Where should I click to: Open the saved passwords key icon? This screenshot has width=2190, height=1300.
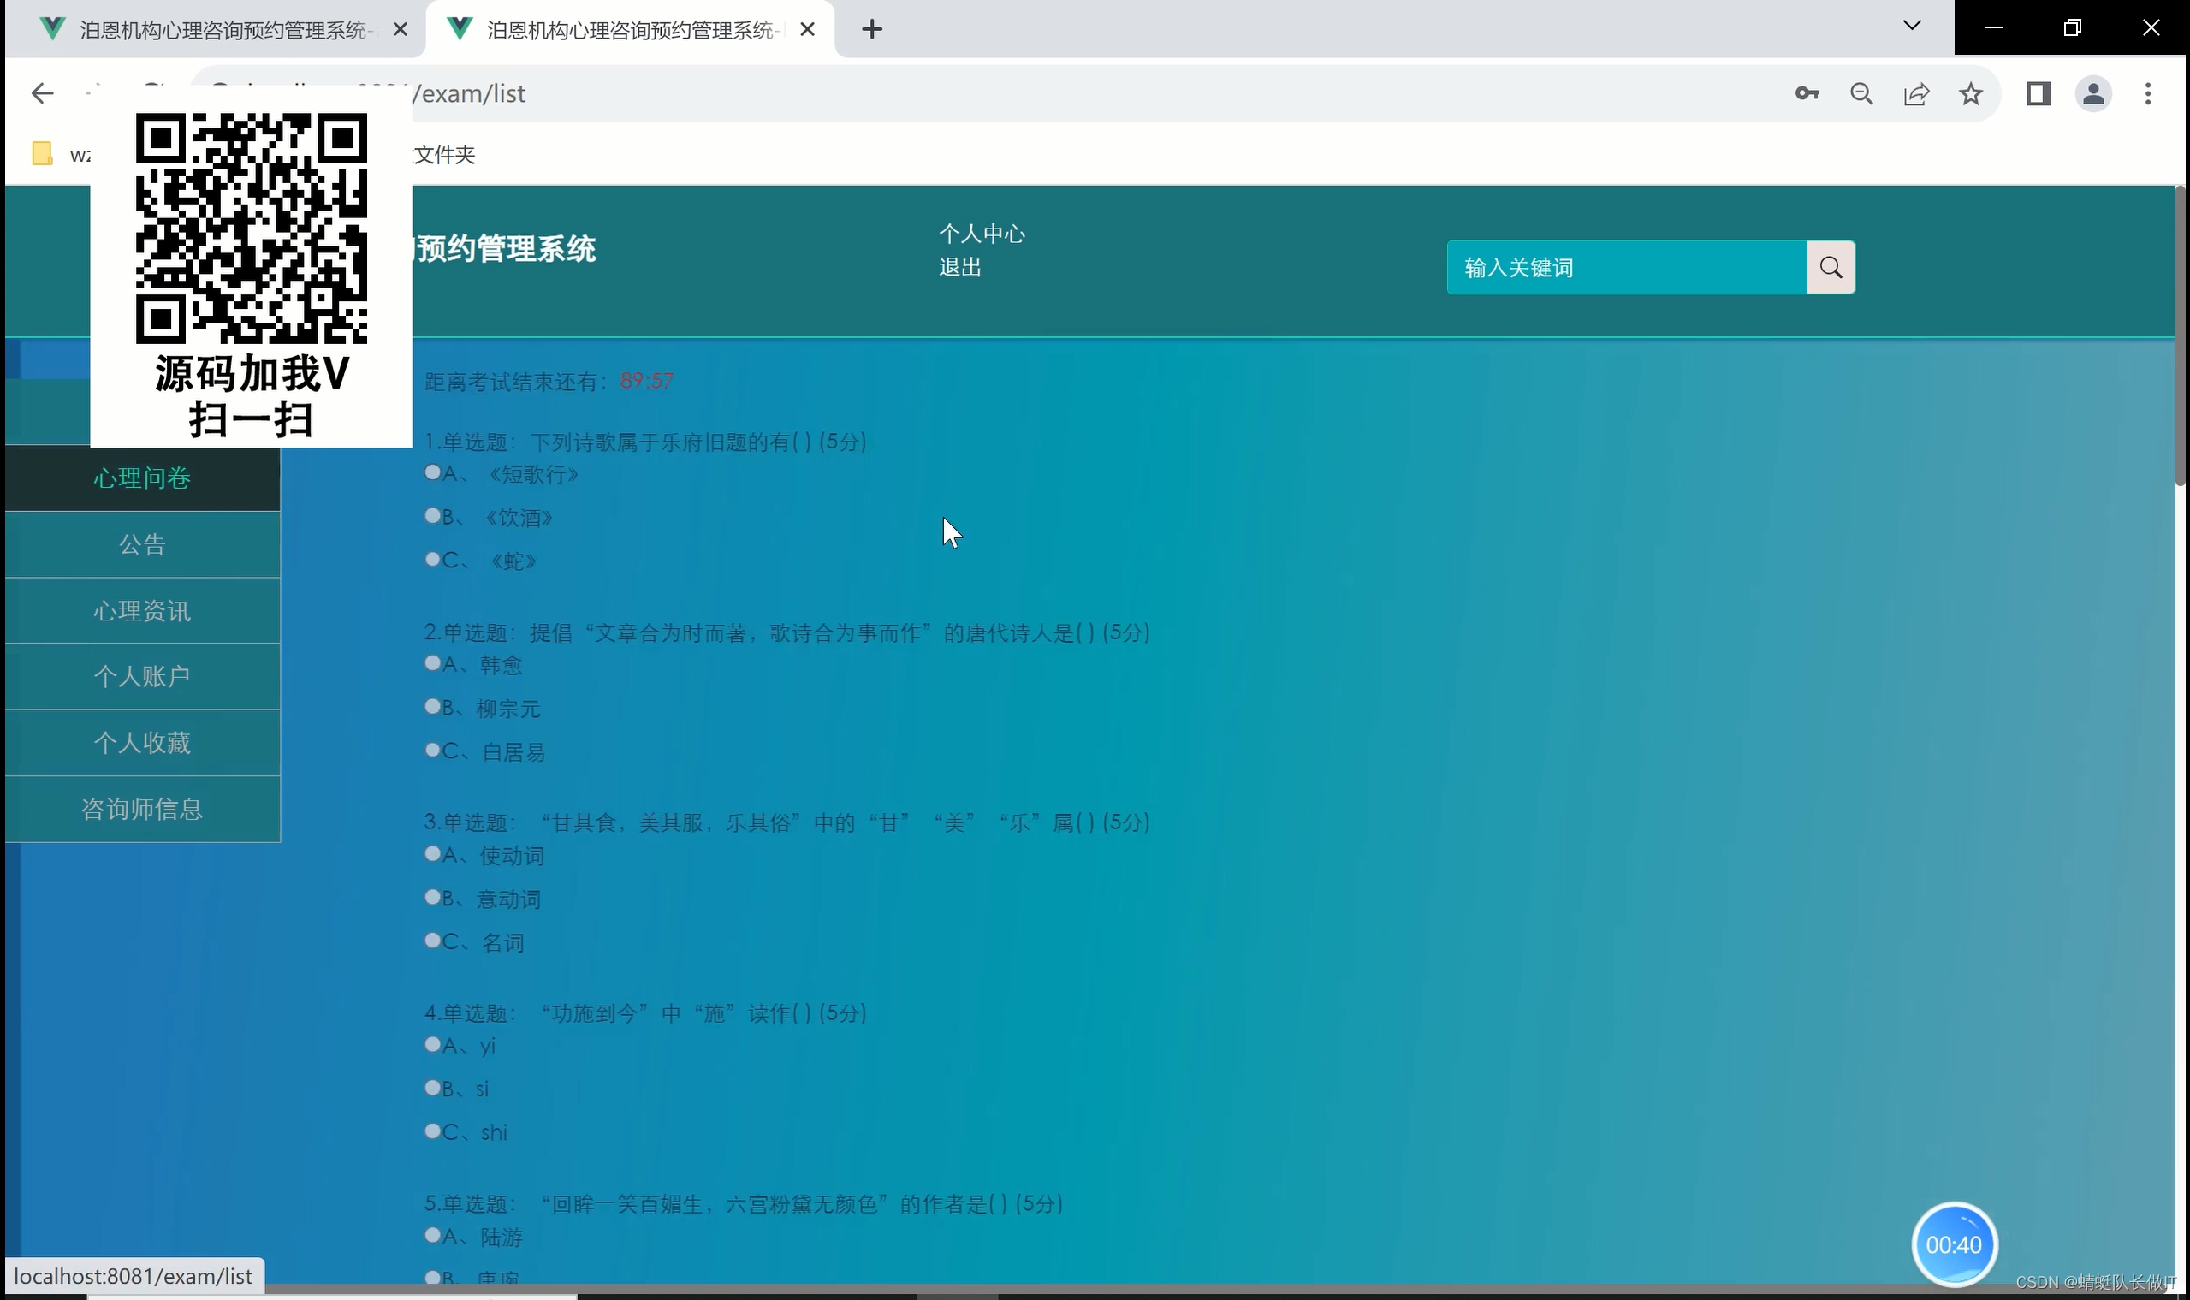tap(1807, 94)
